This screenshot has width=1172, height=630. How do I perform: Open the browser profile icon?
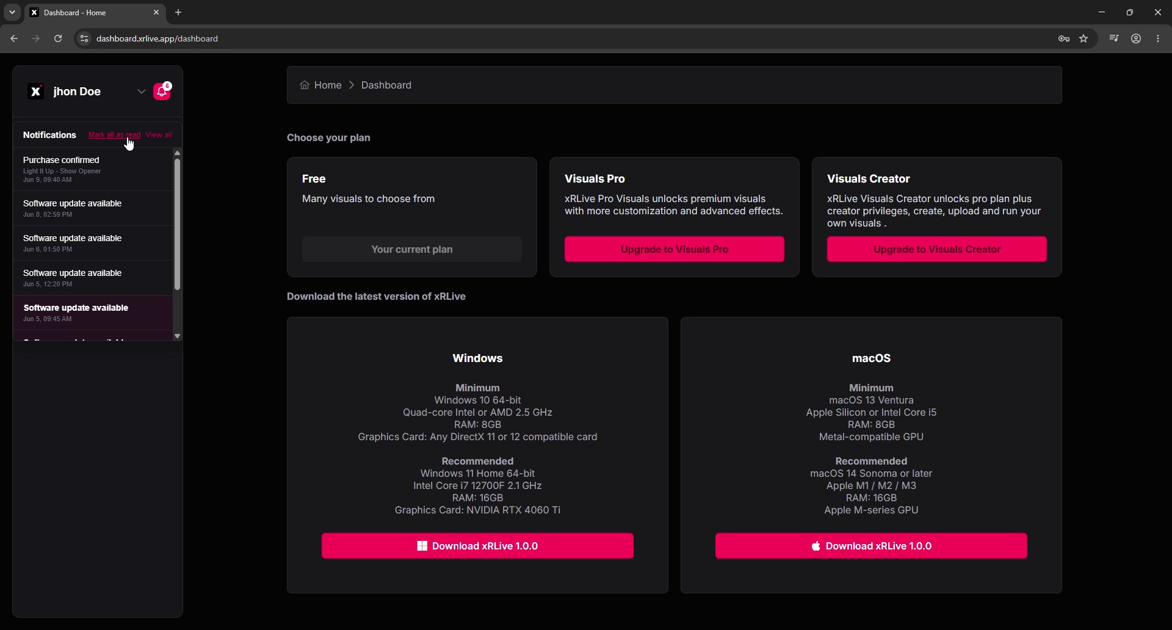1136,38
